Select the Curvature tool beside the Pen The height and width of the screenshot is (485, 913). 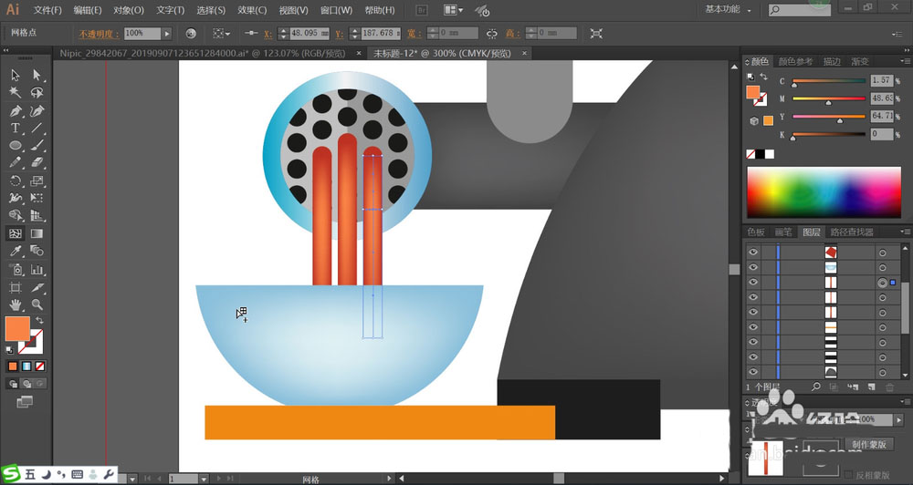pos(37,110)
